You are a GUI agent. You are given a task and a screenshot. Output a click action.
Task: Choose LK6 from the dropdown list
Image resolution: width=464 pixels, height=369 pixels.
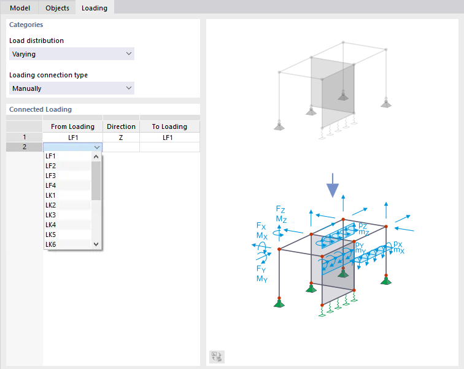(x=68, y=244)
